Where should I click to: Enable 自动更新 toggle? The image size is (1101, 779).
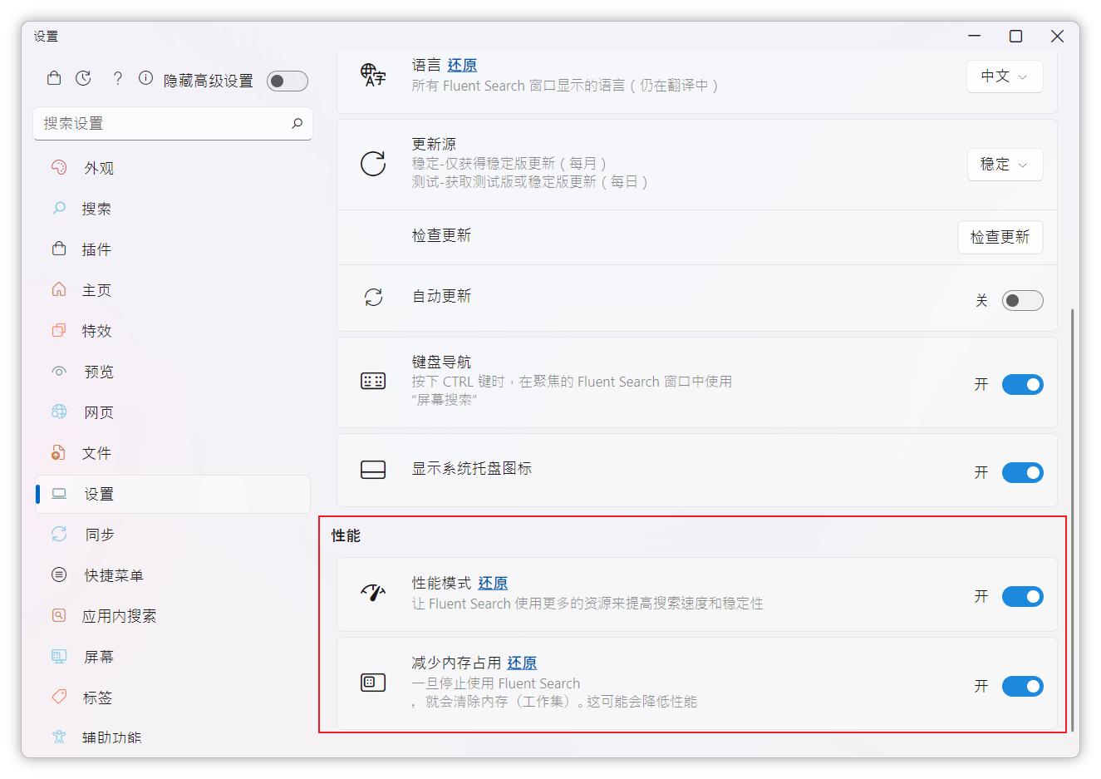pyautogui.click(x=1021, y=300)
